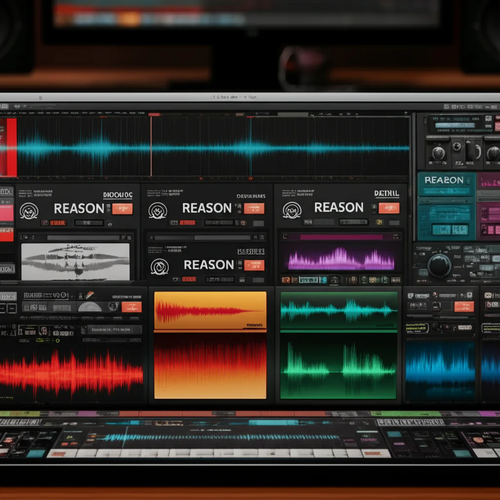
Task: Click the small icon at the magenta bar's left end
Action: 285,237
